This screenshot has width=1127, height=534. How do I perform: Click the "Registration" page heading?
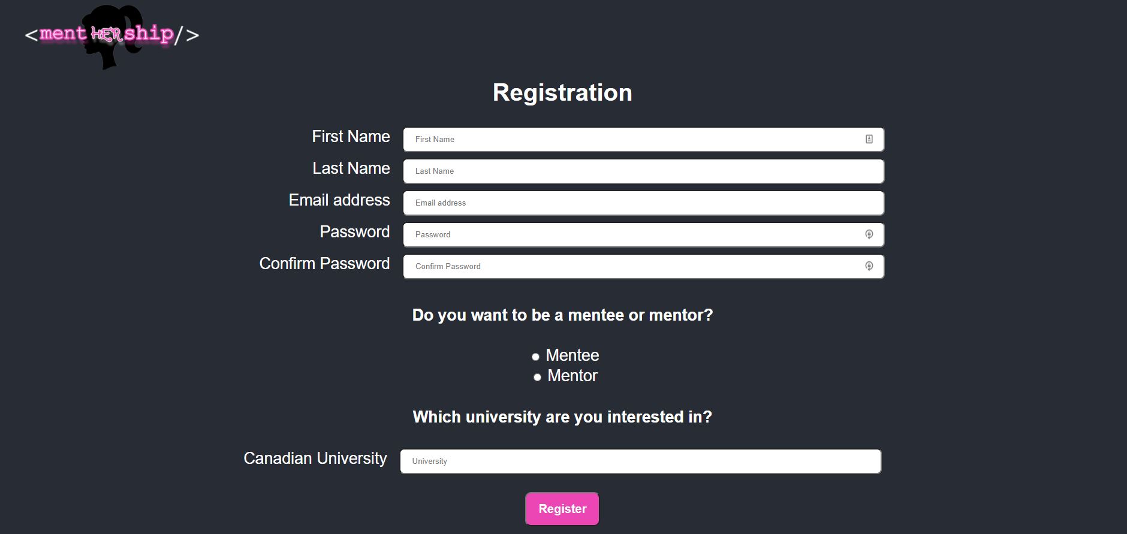pyautogui.click(x=562, y=93)
